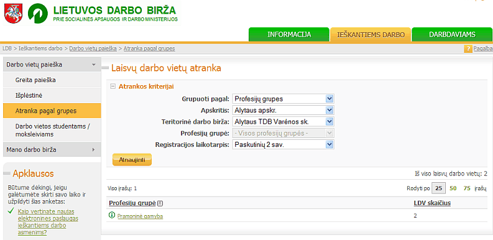Switch to the INFORMACIJA tab
The width and height of the screenshot is (493, 240).
coord(289,35)
